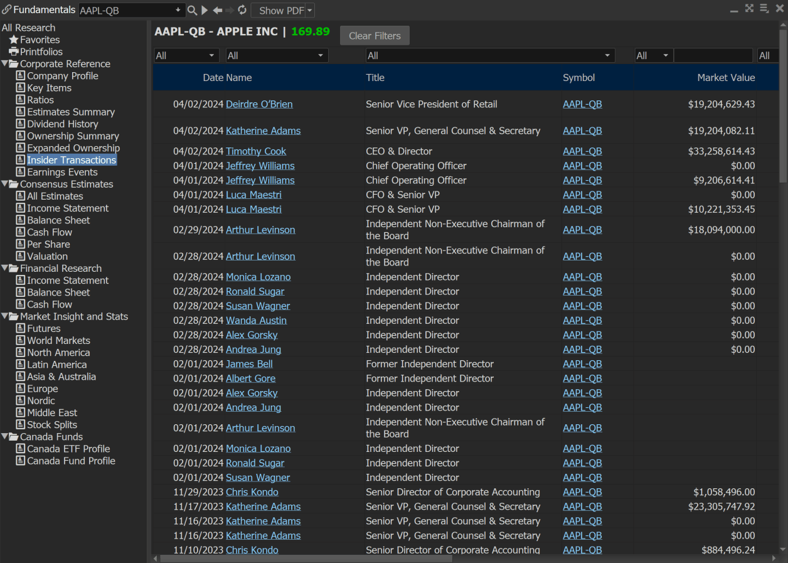Click the magnifier search icon in the toolbar

pos(192,11)
